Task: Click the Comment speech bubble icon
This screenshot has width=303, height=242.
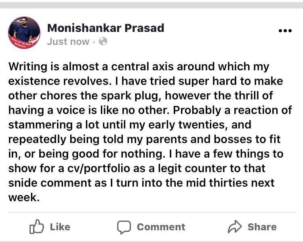Action: (x=124, y=227)
